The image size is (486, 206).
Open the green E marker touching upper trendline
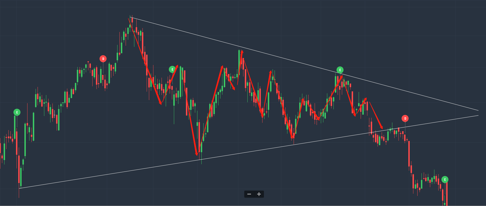(x=340, y=70)
